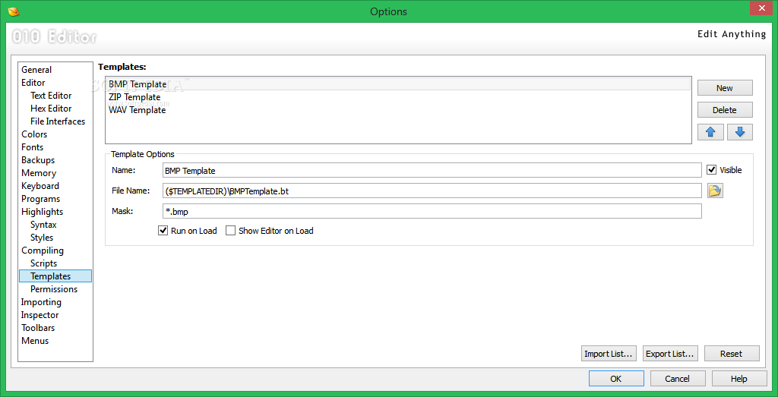Viewport: 778px width, 397px height.
Task: Move selected template up with arrow
Action: pyautogui.click(x=710, y=132)
